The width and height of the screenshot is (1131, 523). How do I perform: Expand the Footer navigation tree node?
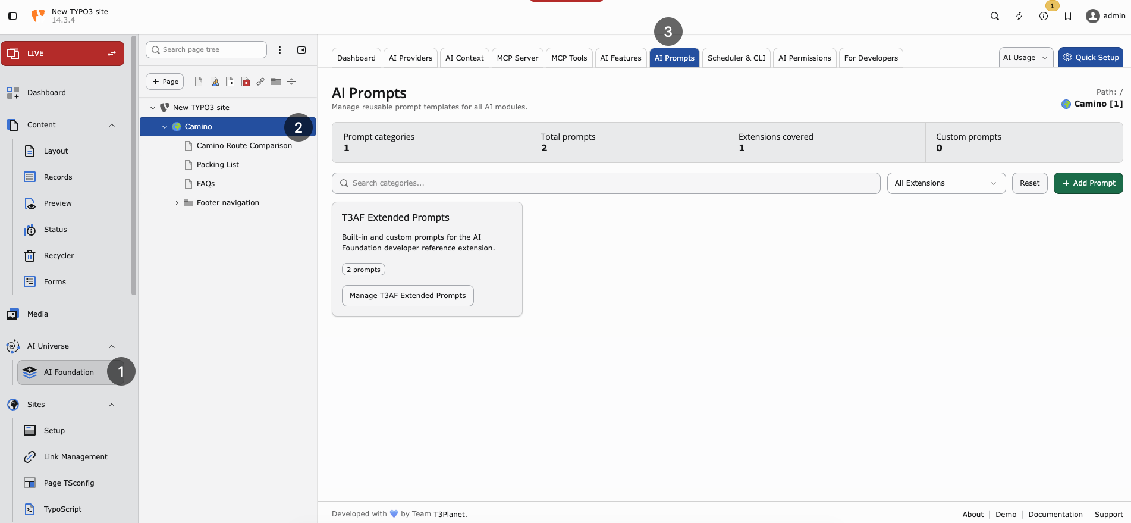[x=177, y=203]
